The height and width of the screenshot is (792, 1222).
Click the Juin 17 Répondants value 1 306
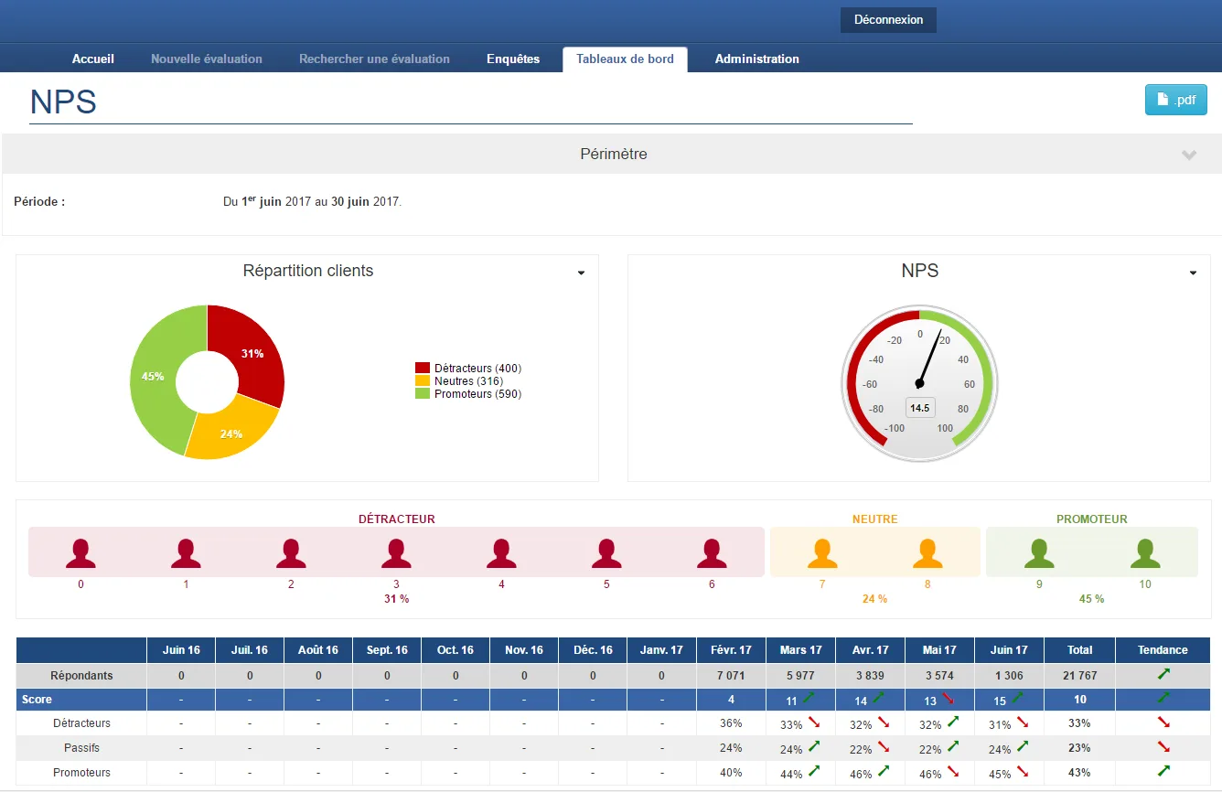[x=1009, y=676]
